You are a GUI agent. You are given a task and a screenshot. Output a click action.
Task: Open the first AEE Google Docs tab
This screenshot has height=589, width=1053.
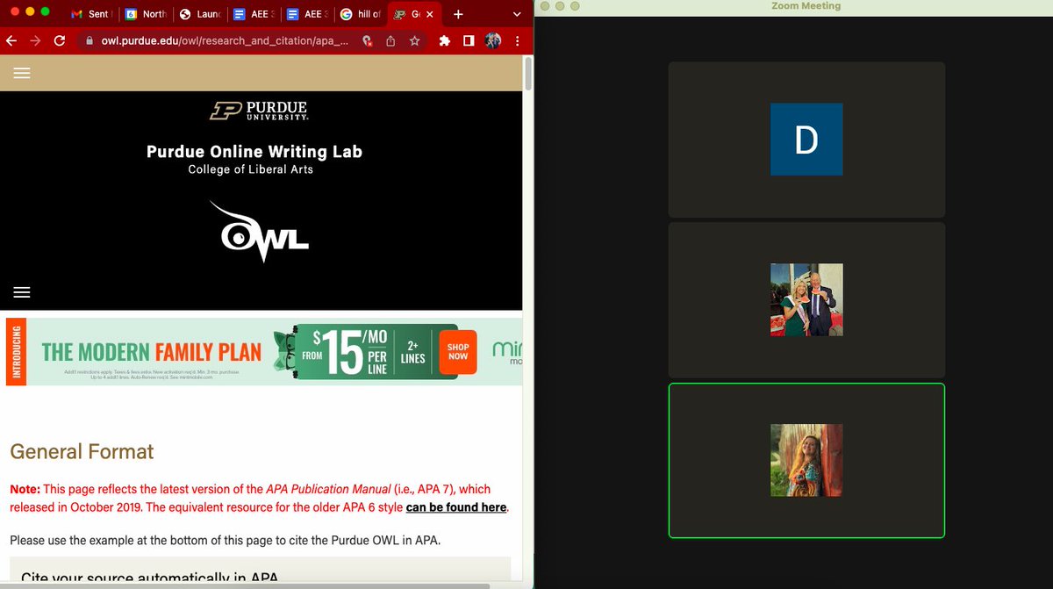pos(254,14)
